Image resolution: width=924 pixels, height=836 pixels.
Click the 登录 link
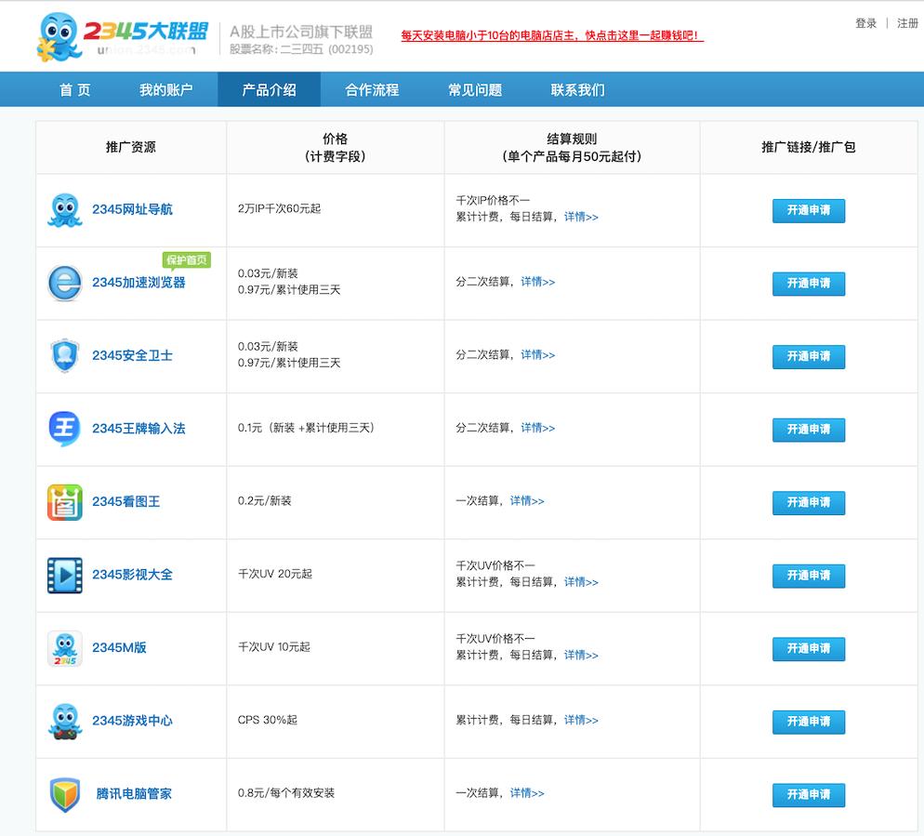(865, 23)
